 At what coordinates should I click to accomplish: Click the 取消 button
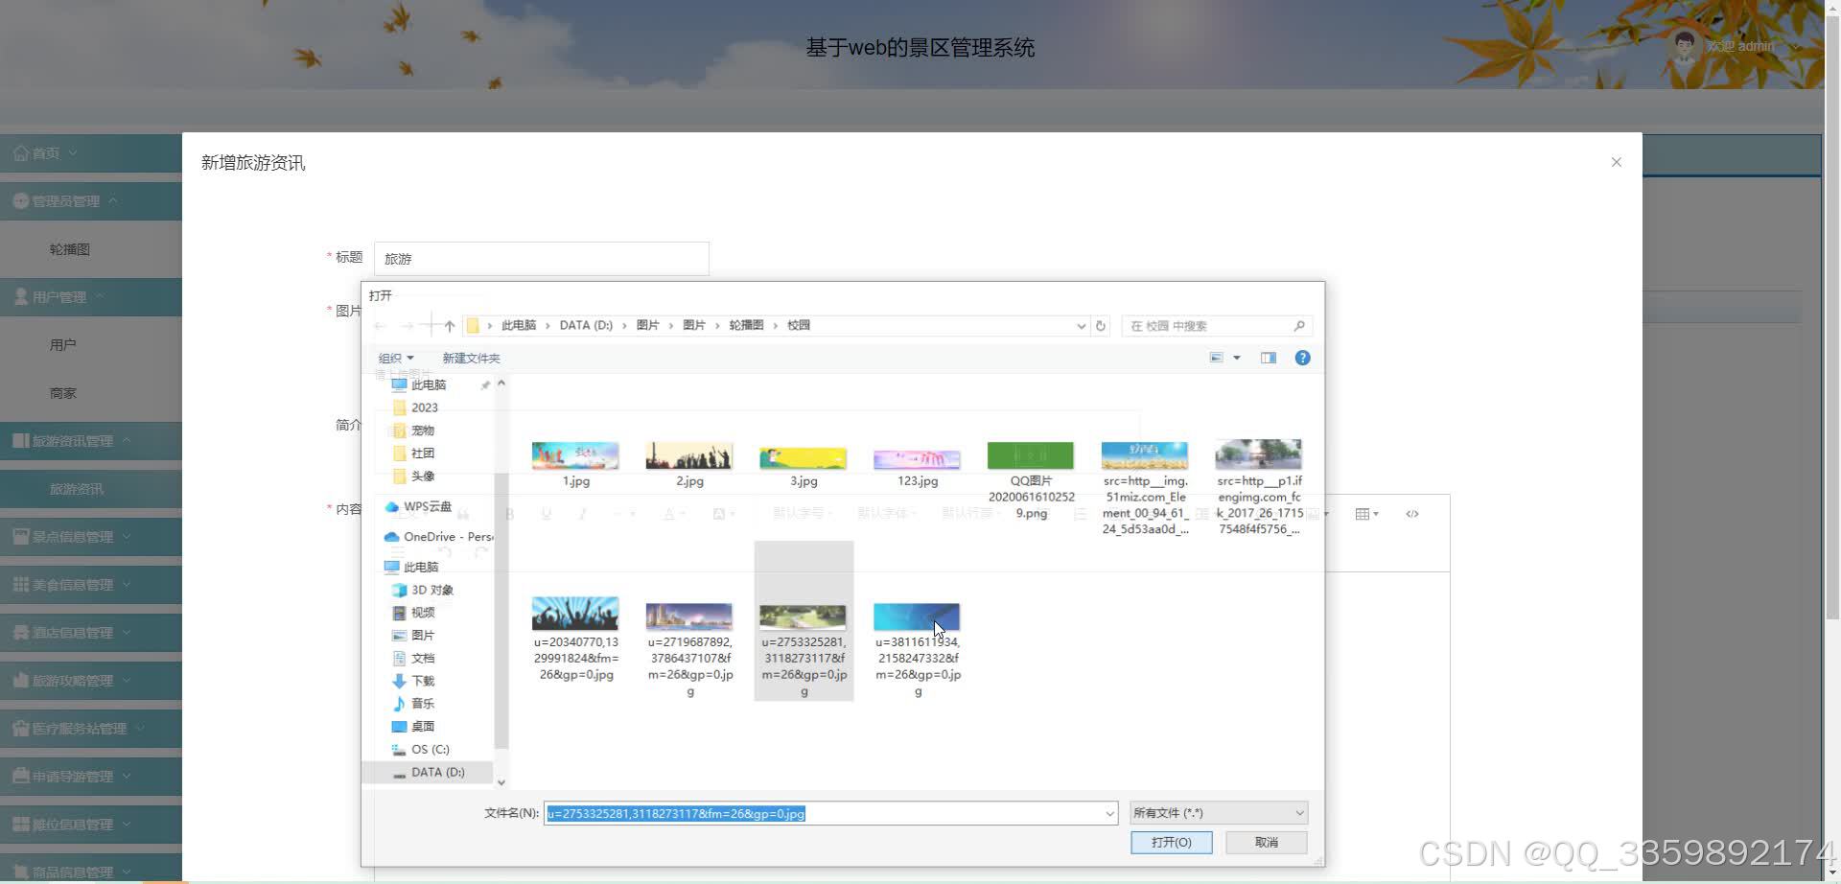[1267, 842]
